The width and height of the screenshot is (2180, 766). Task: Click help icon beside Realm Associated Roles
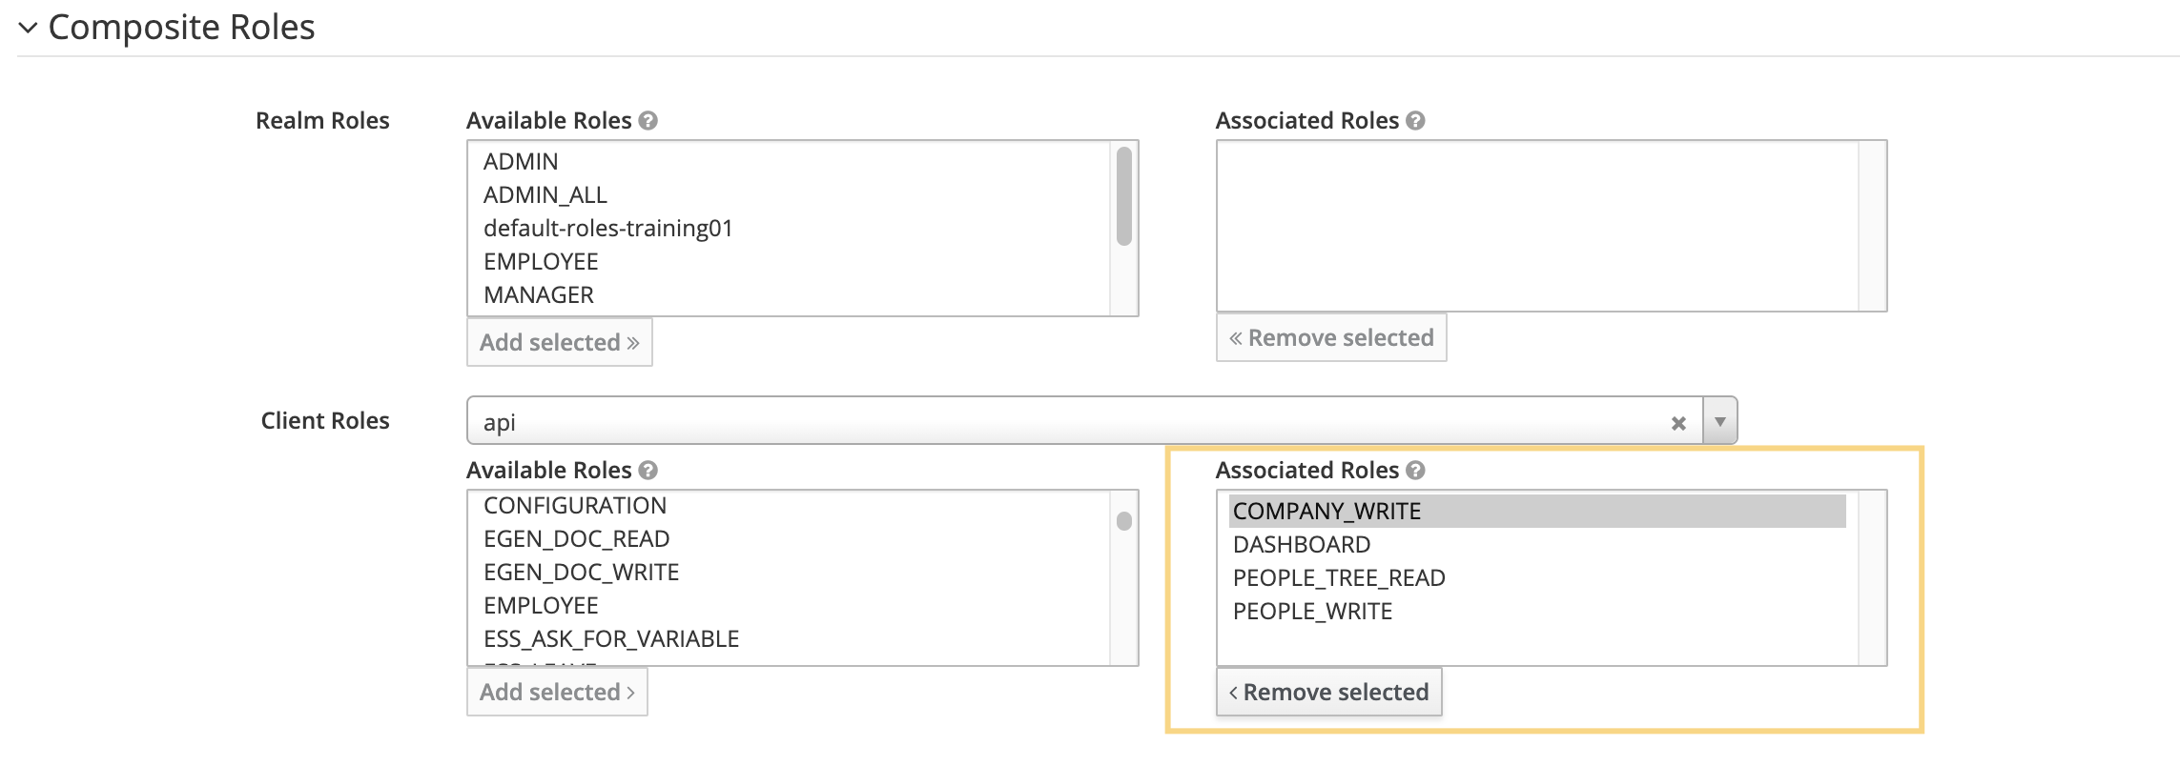point(1416,121)
